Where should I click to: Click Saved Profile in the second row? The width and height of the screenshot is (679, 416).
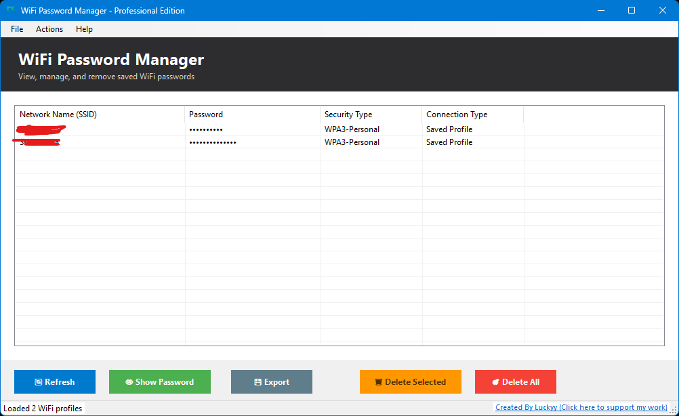point(449,142)
